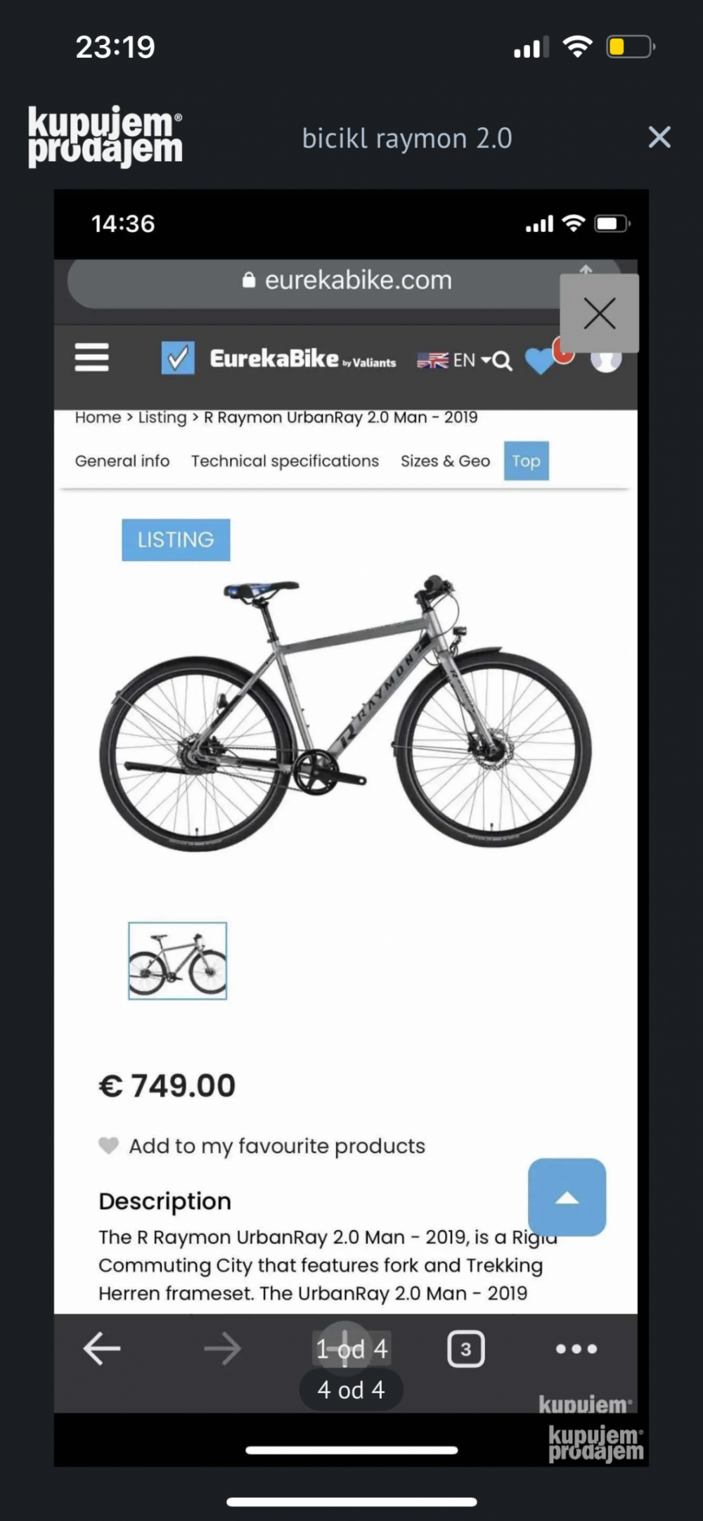Tap the search magnifier icon
This screenshot has width=703, height=1521.
tap(502, 361)
